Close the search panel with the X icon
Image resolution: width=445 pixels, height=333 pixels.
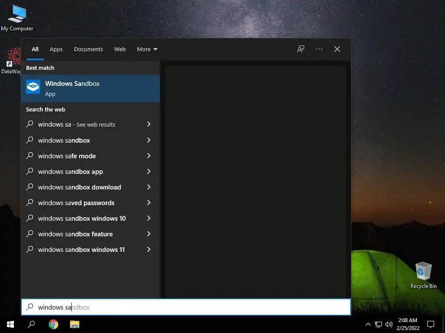337,49
